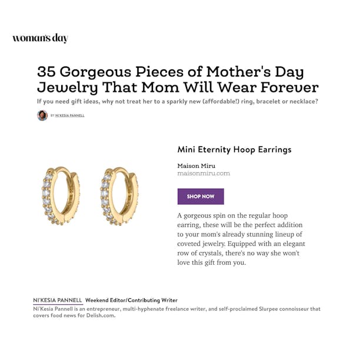Visit the maisonmiru.com link

204,174
